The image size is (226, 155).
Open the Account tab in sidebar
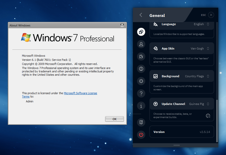pyautogui.click(x=141, y=44)
